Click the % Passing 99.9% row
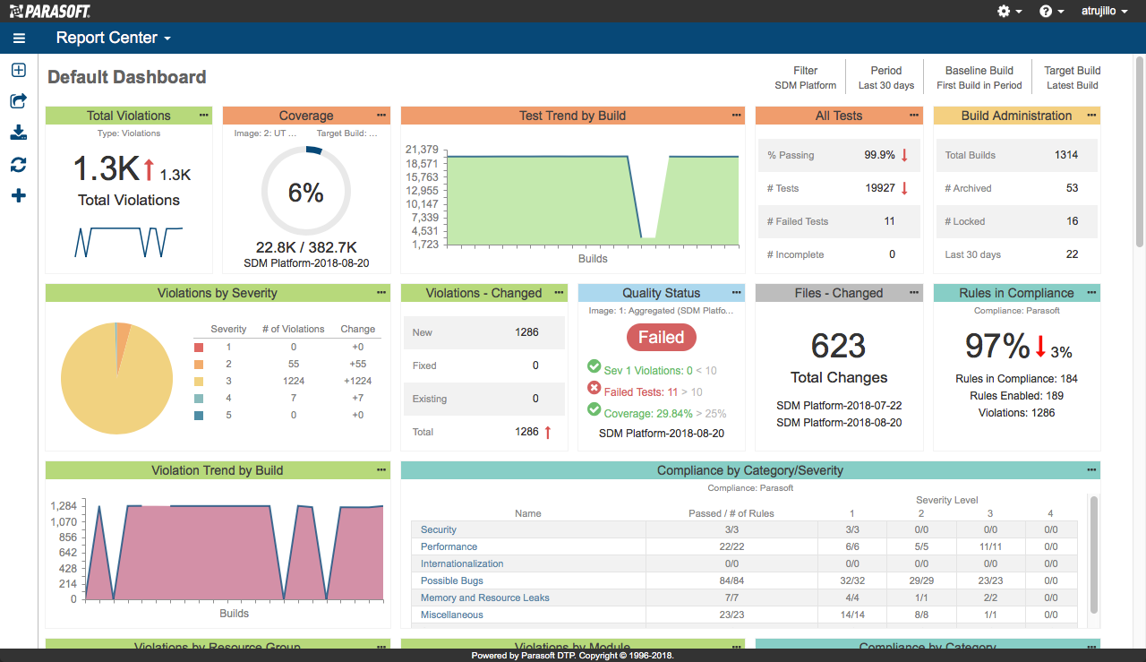Screen dimensions: 1146x662 pos(839,155)
